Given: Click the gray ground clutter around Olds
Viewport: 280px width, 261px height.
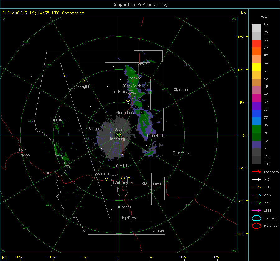Looking at the screenshot, I should point(114,137).
